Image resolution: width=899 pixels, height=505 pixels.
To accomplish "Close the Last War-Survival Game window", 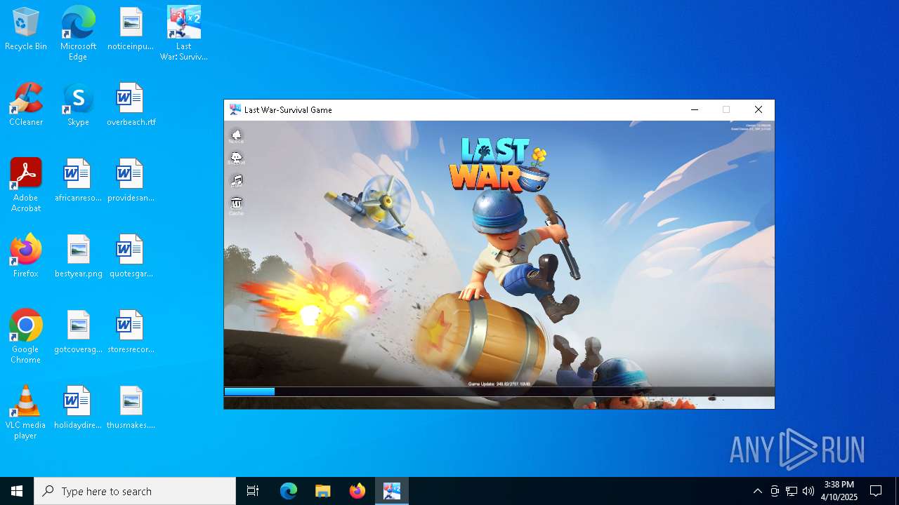I will click(x=758, y=110).
